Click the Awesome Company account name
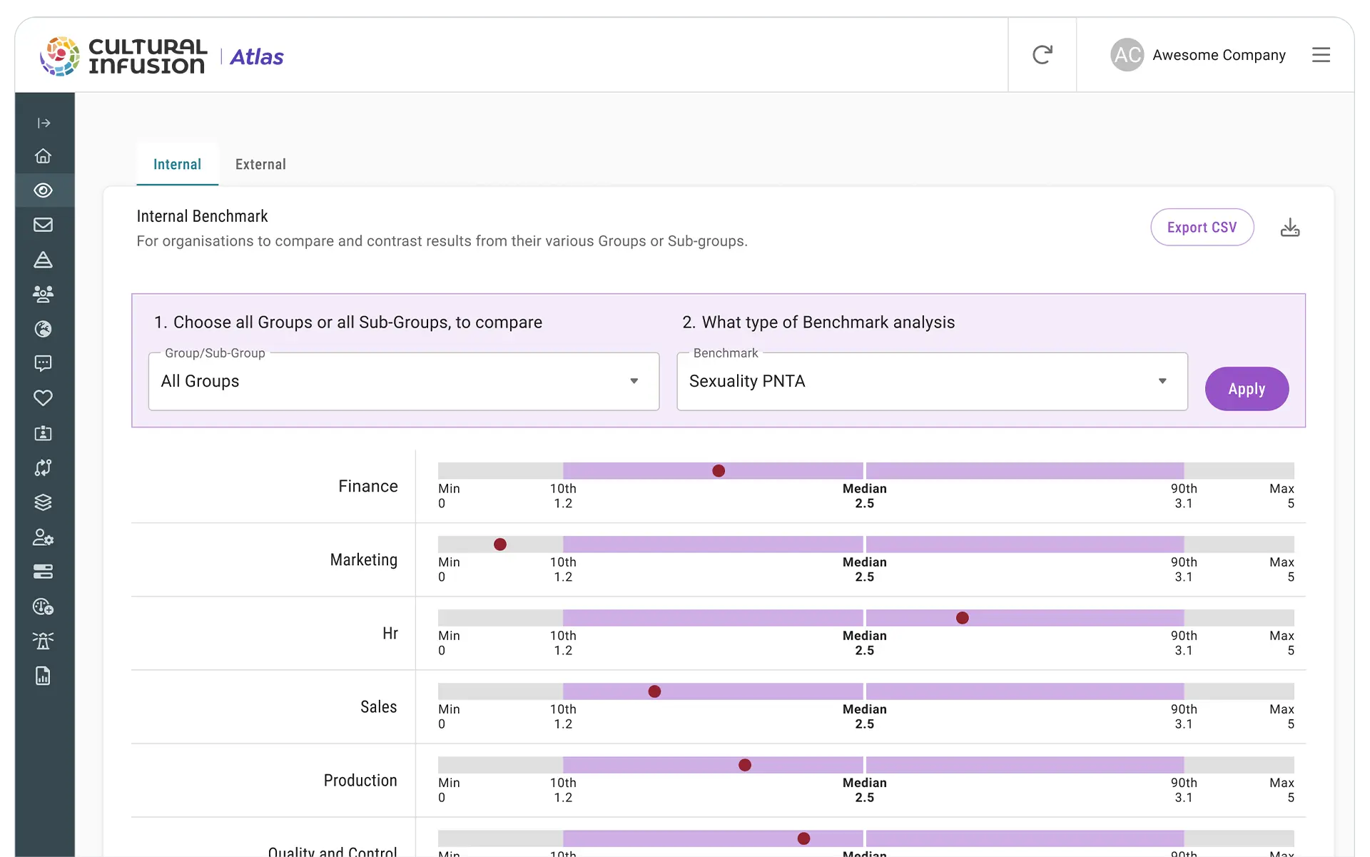The image size is (1370, 857). click(x=1219, y=55)
